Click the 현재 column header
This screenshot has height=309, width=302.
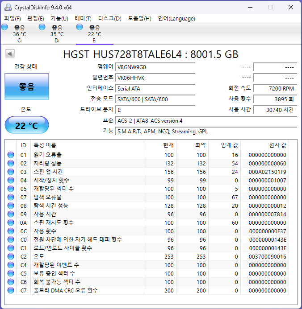(x=160, y=145)
